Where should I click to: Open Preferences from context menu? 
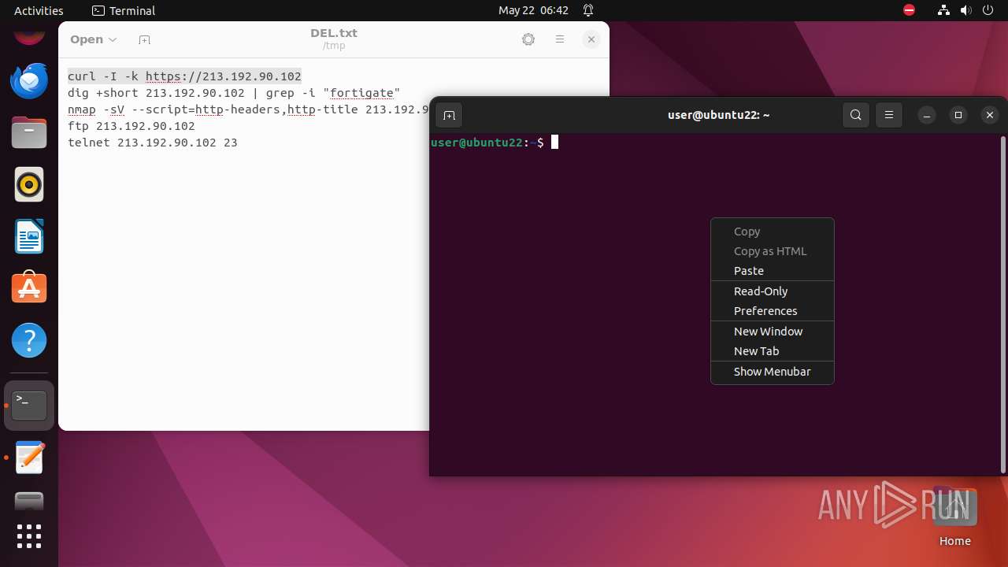coord(773,310)
